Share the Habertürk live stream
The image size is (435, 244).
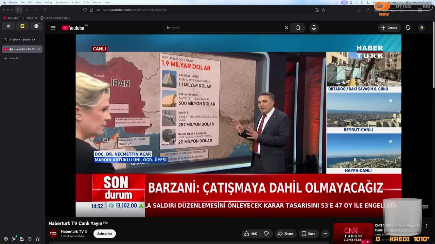pos(285,233)
